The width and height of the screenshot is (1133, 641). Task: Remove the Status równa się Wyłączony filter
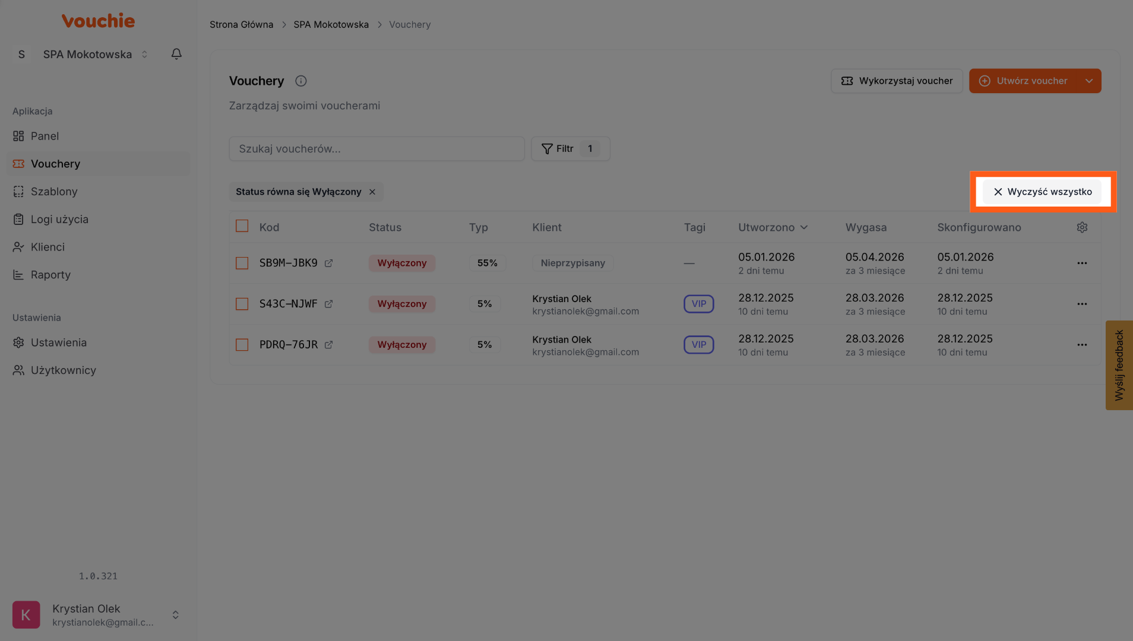(372, 192)
